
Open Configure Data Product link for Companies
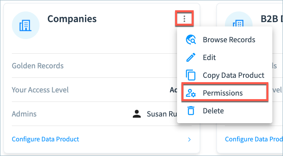pos(45,139)
